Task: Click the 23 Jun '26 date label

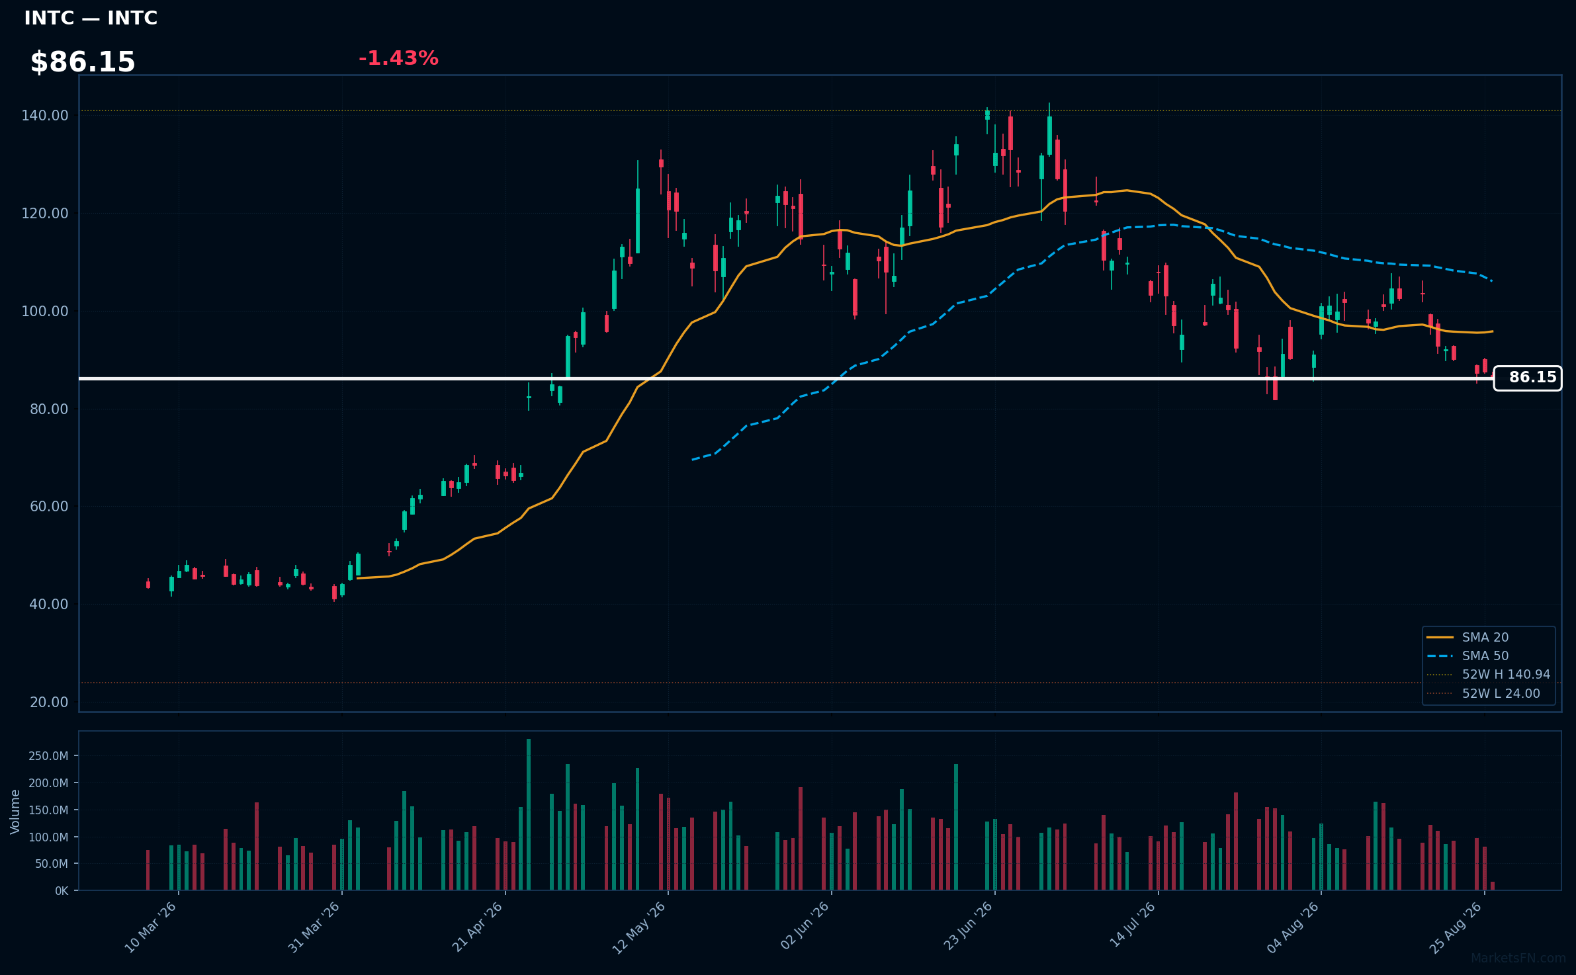Action: pos(968,926)
